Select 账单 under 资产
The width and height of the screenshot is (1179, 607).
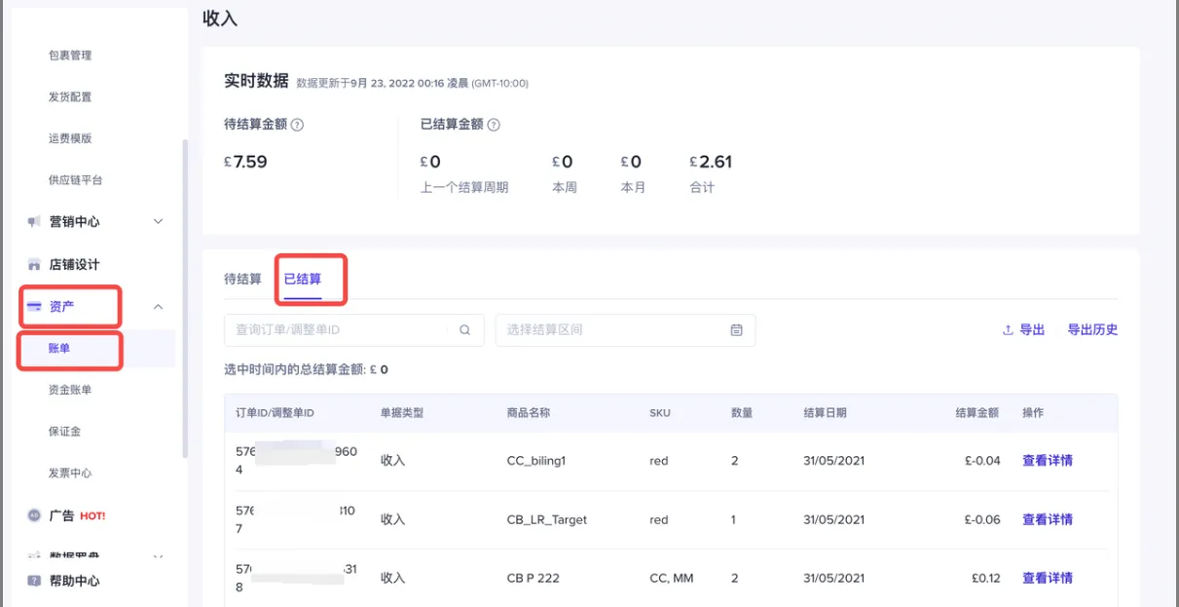(59, 349)
